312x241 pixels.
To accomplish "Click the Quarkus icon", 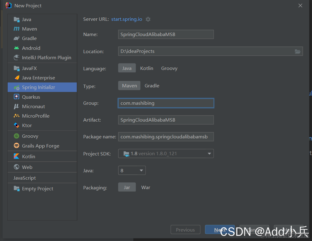I will point(17,97).
